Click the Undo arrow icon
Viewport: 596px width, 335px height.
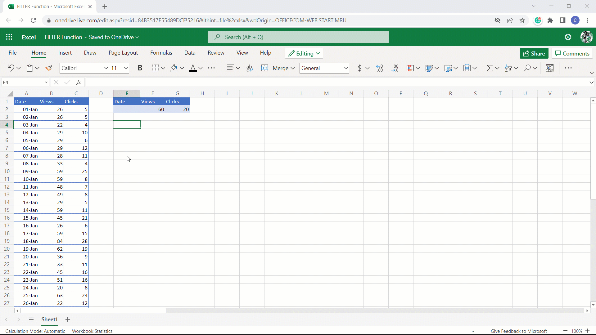click(x=11, y=68)
